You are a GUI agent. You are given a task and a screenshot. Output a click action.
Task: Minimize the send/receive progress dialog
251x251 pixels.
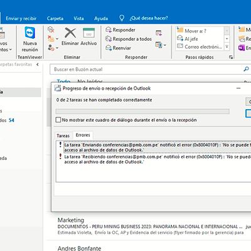[x=238, y=88]
